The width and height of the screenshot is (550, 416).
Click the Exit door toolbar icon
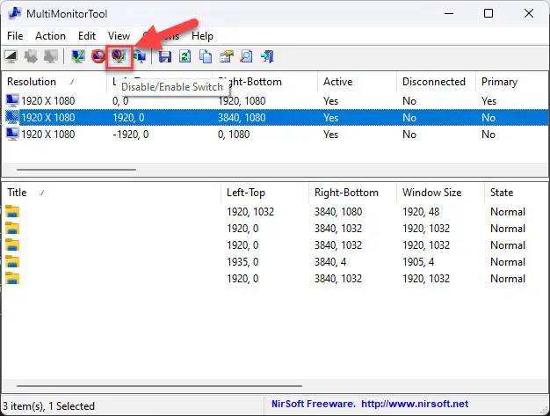[x=266, y=56]
